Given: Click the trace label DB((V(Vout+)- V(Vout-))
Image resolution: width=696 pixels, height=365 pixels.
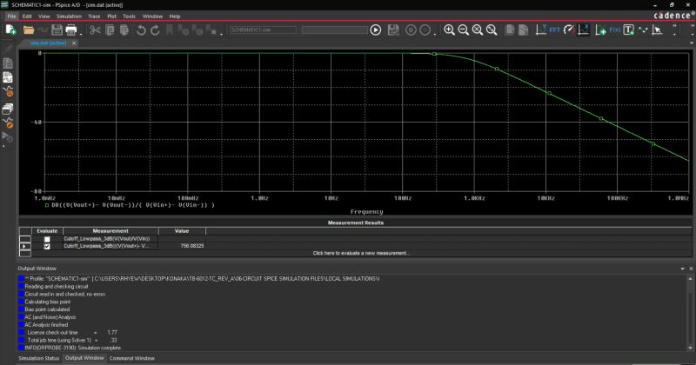Looking at the screenshot, I should 133,205.
